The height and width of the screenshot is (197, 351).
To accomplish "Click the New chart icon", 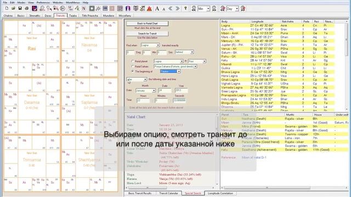I will [7, 9].
